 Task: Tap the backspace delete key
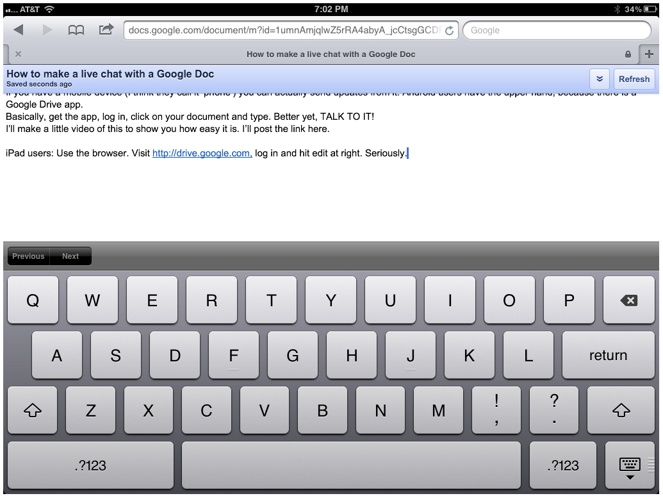pyautogui.click(x=629, y=300)
